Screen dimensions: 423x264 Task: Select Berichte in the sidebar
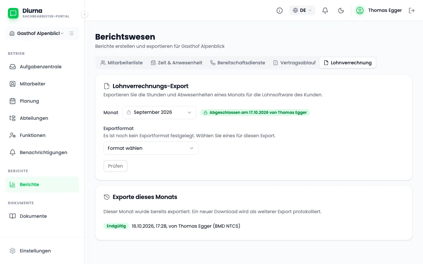pyautogui.click(x=42, y=184)
